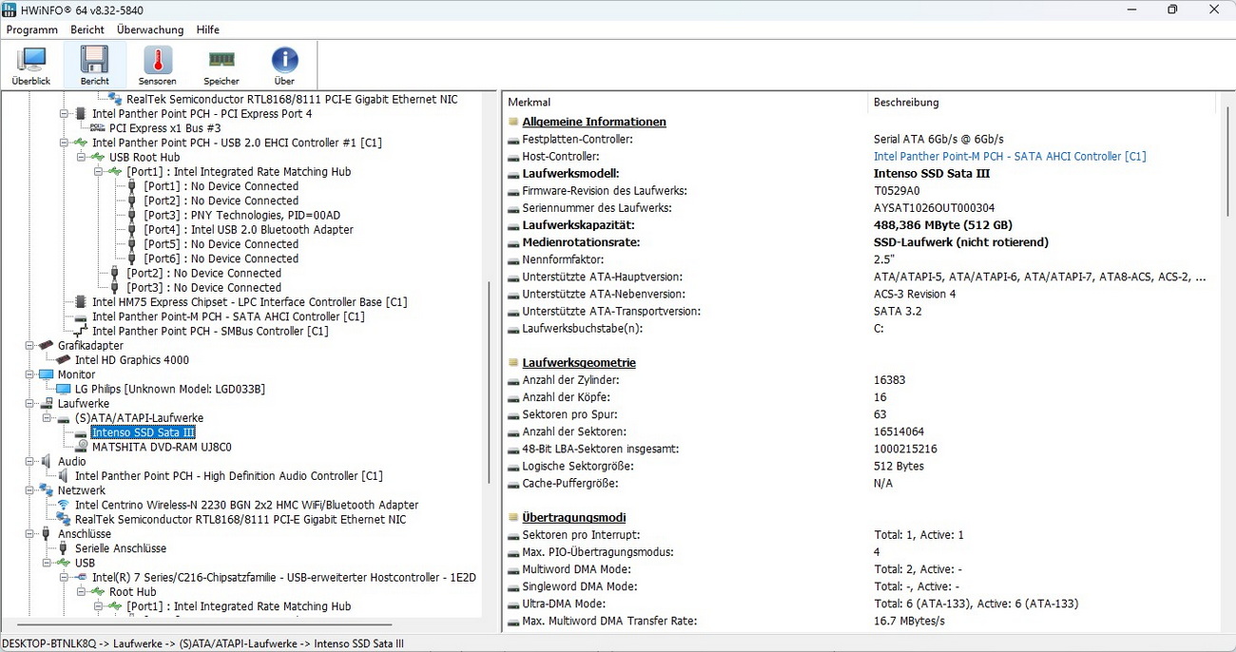Image resolution: width=1236 pixels, height=652 pixels.
Task: Open the Überblick summary toolbar icon
Action: pos(31,67)
